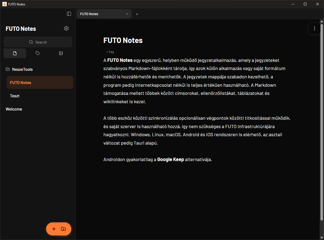Switch to the notes file view icon
The height and width of the screenshot is (240, 324).
15,53
